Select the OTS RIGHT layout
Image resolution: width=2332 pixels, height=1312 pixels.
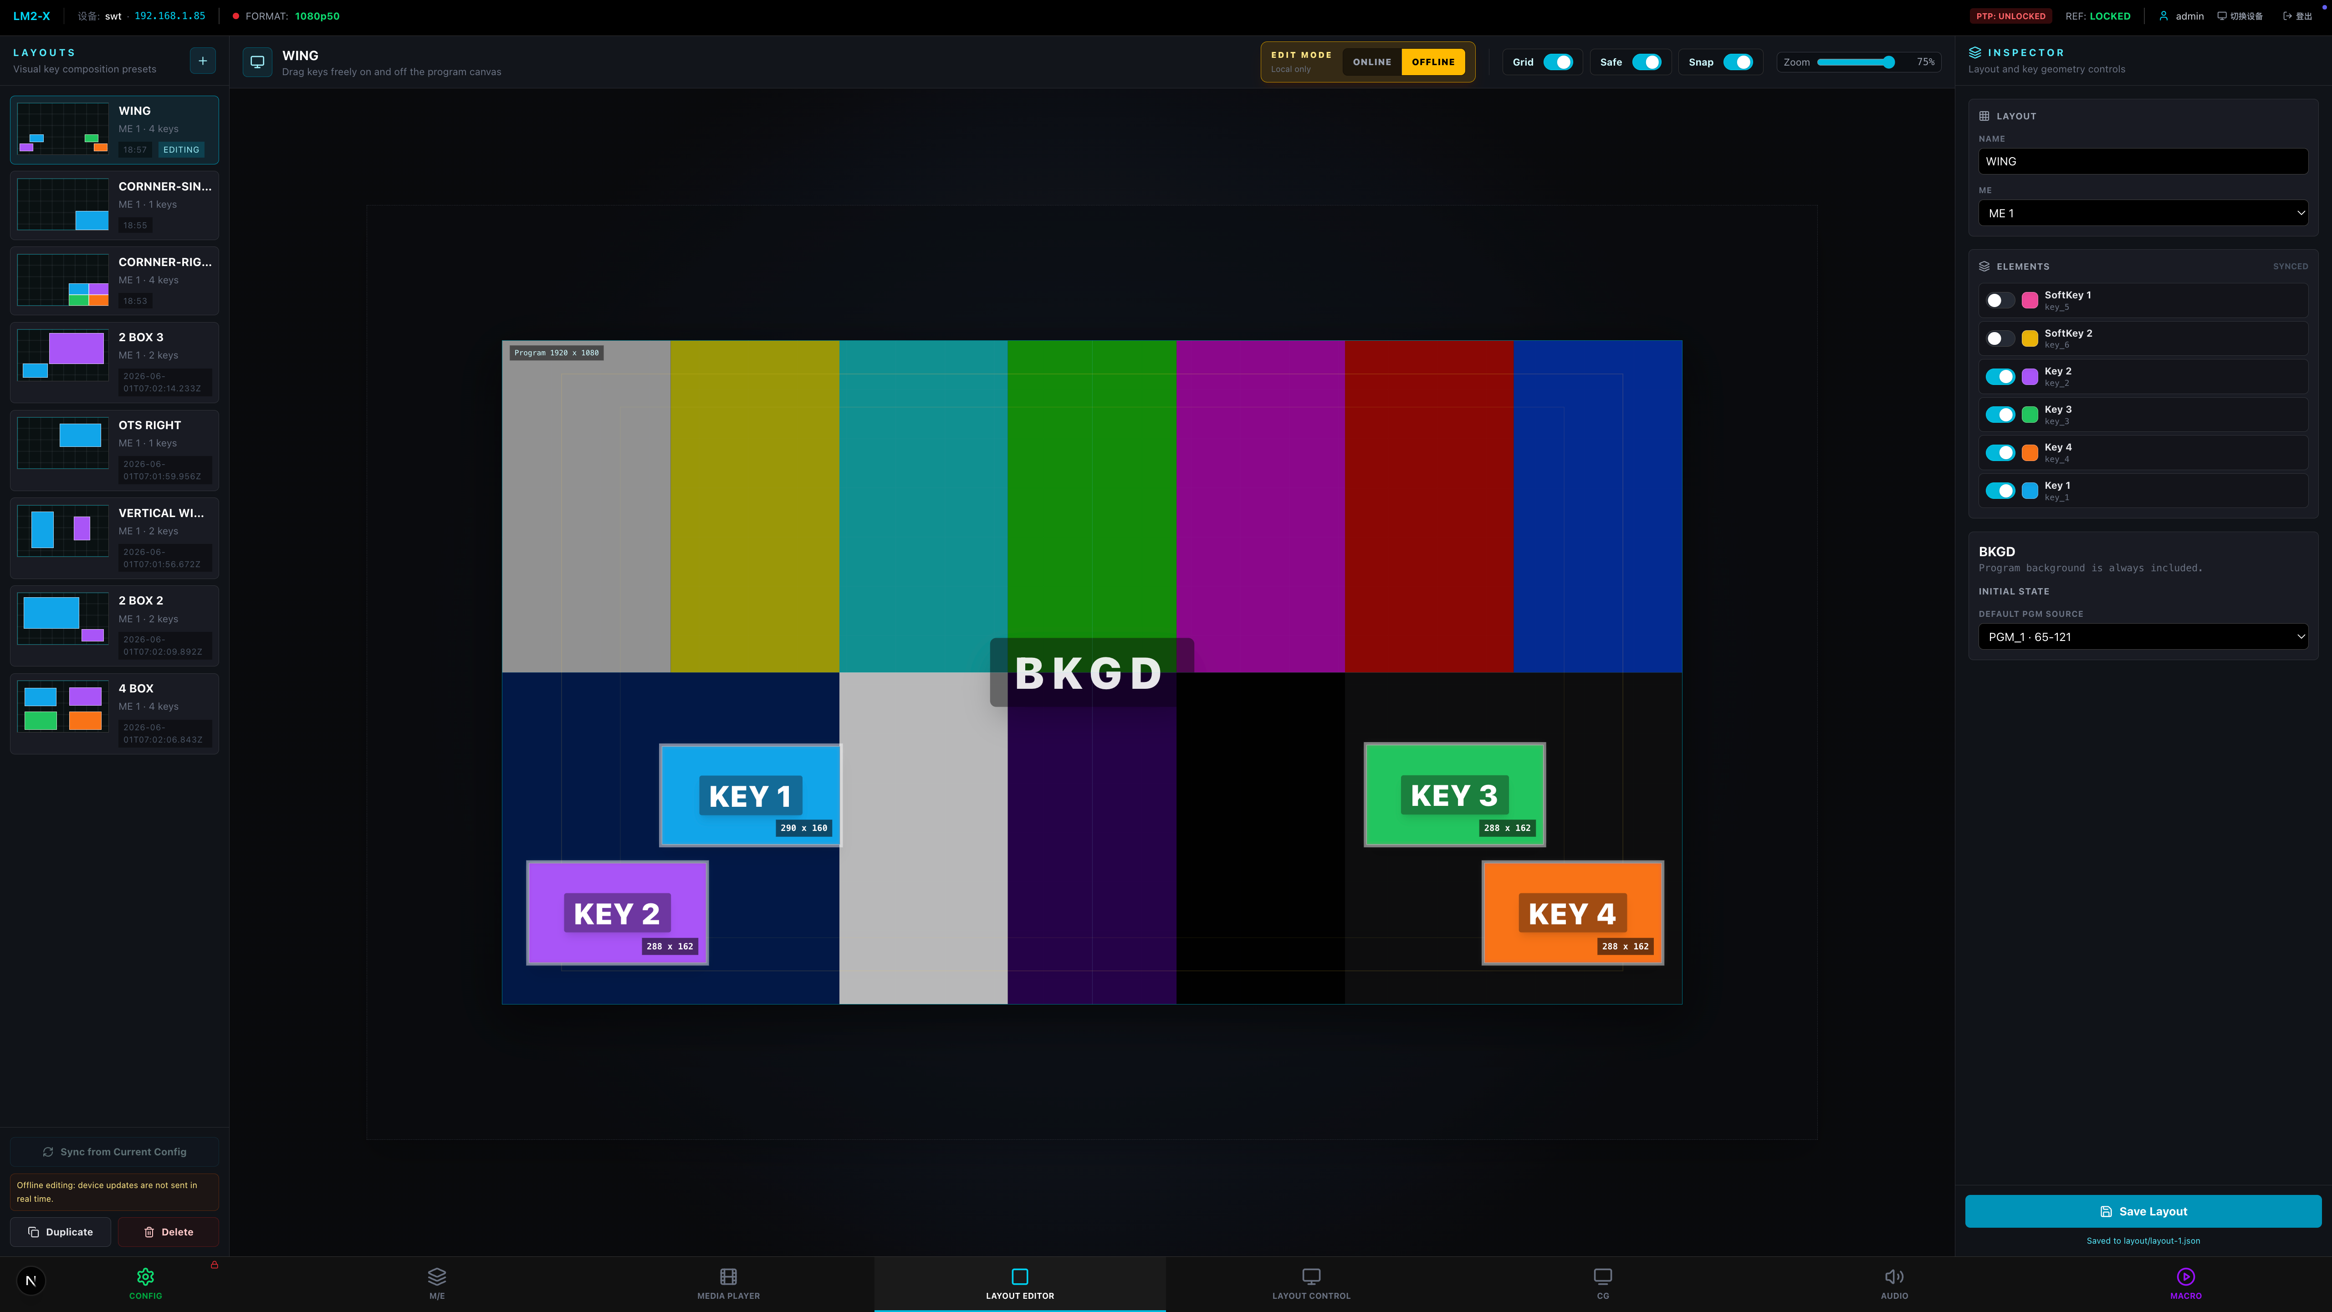[x=114, y=450]
